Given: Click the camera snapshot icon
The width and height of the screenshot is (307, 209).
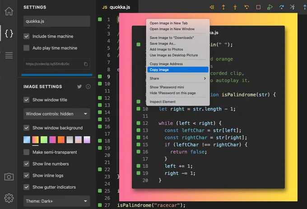Looking at the screenshot, I should [x=9, y=177].
